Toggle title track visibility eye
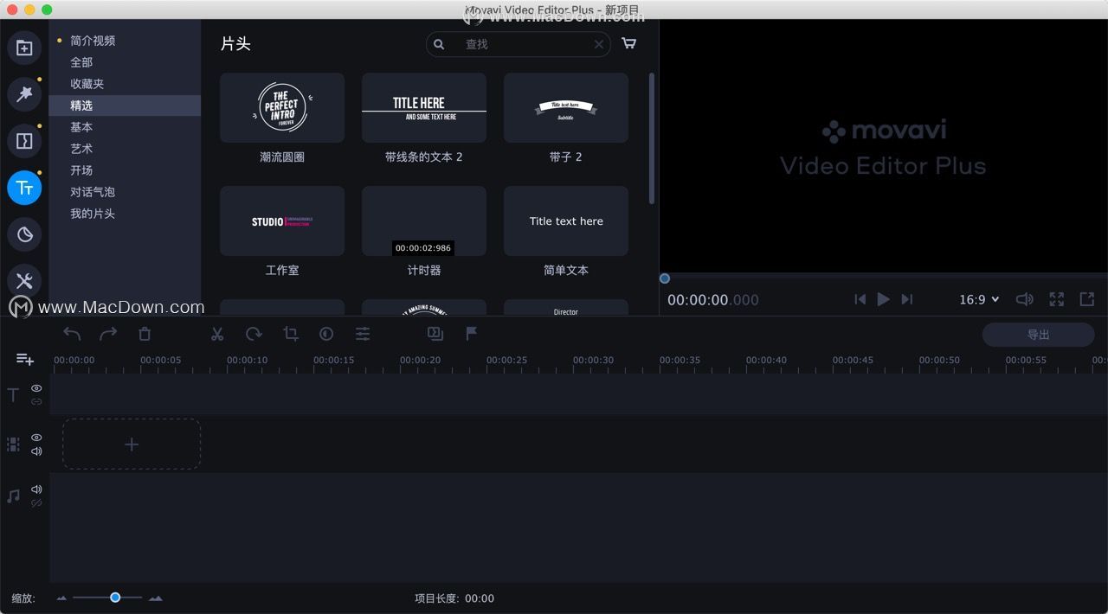The width and height of the screenshot is (1108, 614). coord(36,388)
